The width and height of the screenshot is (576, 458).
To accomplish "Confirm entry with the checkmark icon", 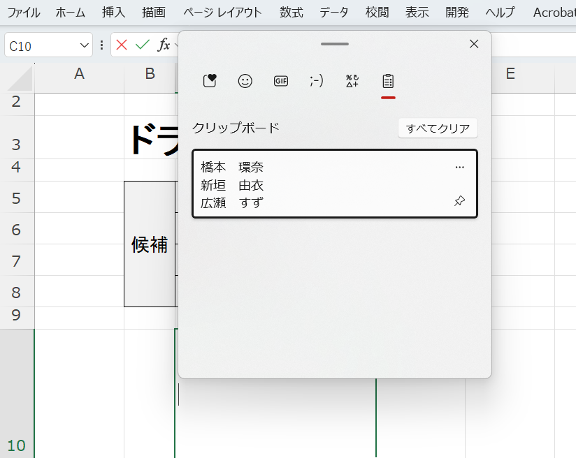I will (143, 45).
